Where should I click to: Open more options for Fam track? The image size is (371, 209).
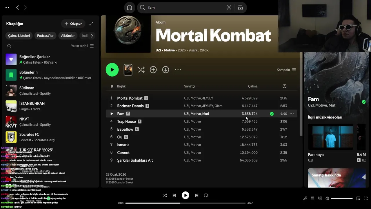click(x=292, y=114)
